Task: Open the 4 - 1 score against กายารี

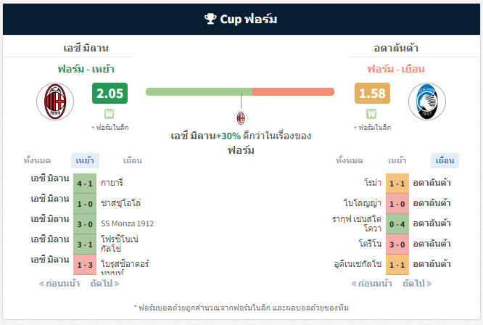Action: point(85,184)
